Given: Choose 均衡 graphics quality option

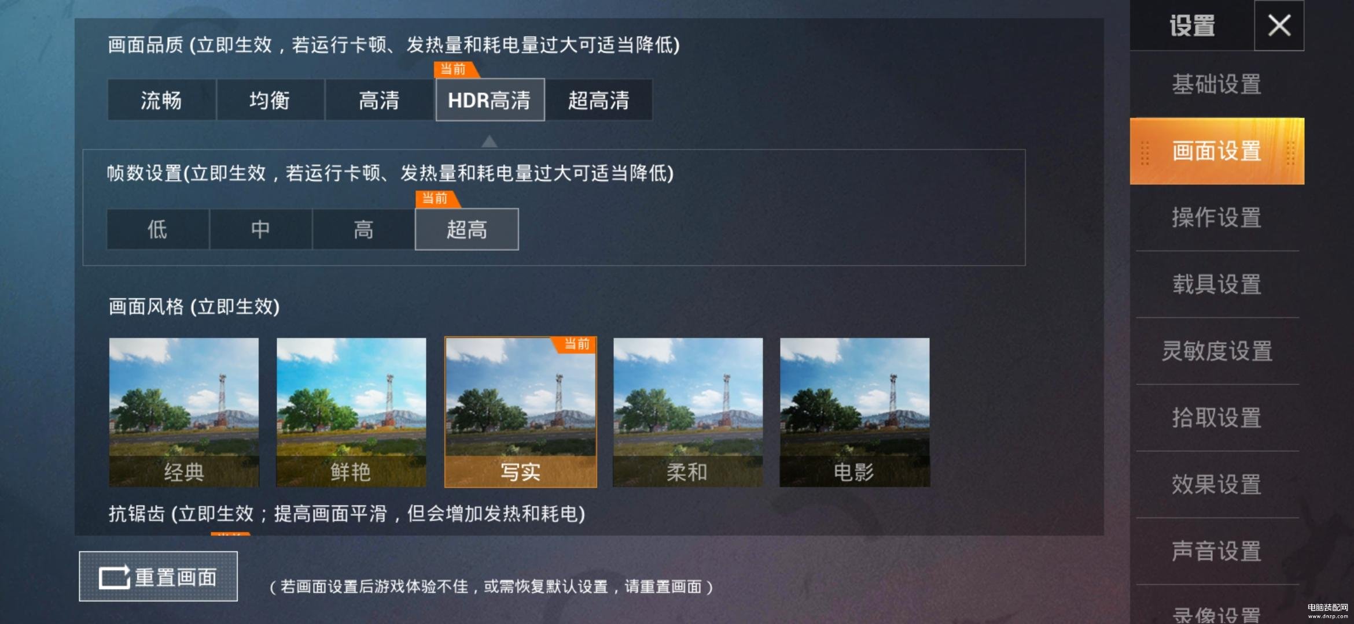Looking at the screenshot, I should point(270,100).
